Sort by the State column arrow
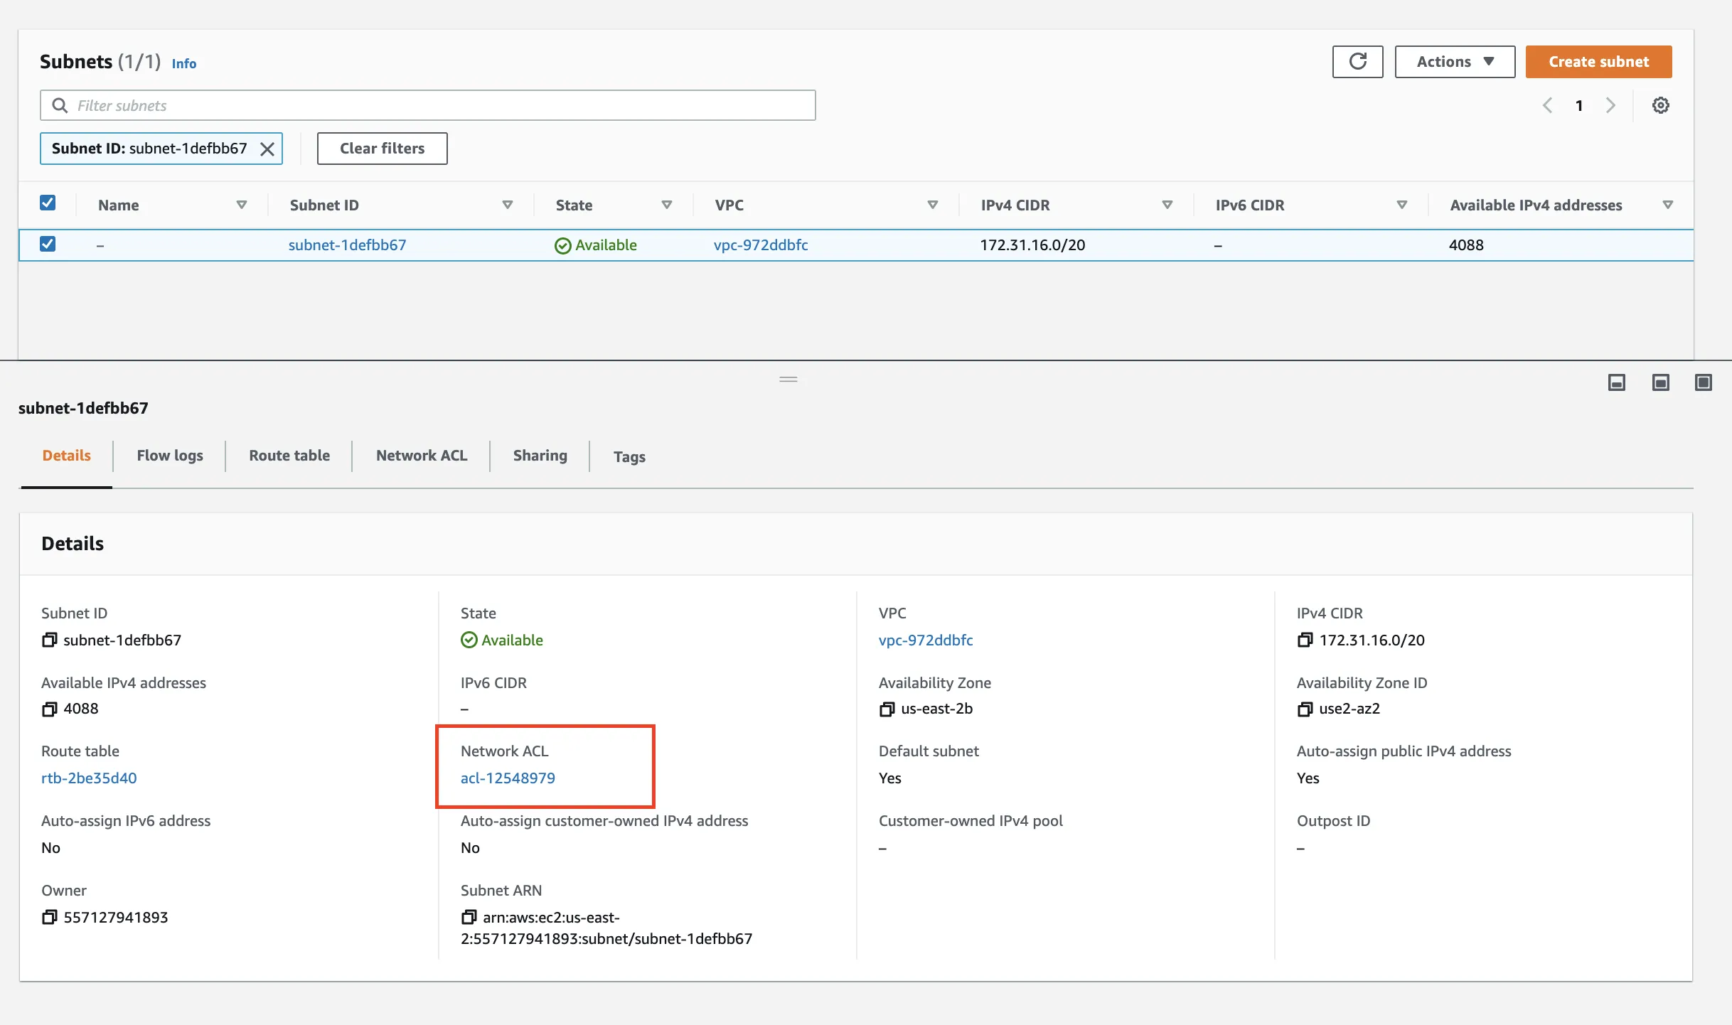The width and height of the screenshot is (1732, 1025). click(666, 205)
